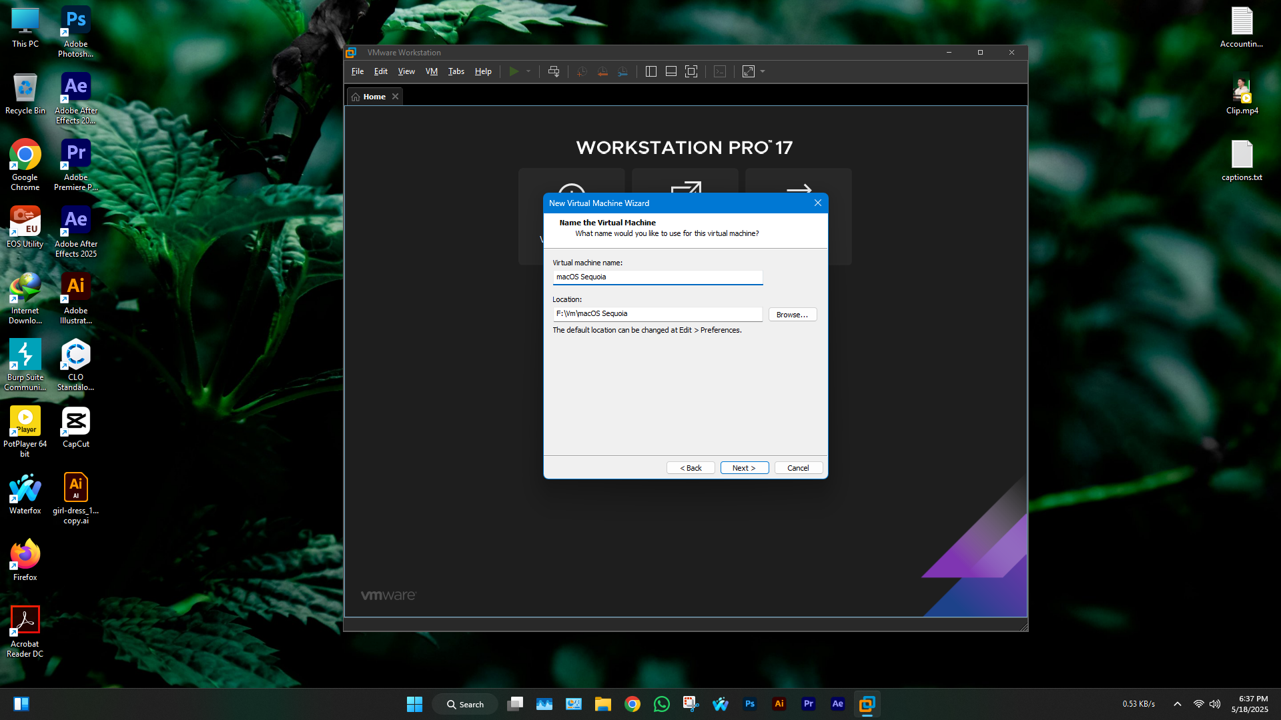Enter full screen mode icon
This screenshot has height=720, width=1281.
691,71
